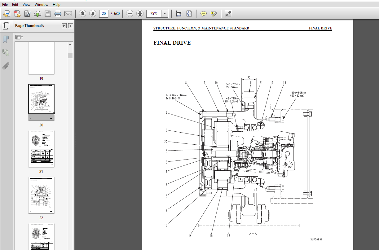Open the Bookmarks sidebar icon

coord(6,39)
